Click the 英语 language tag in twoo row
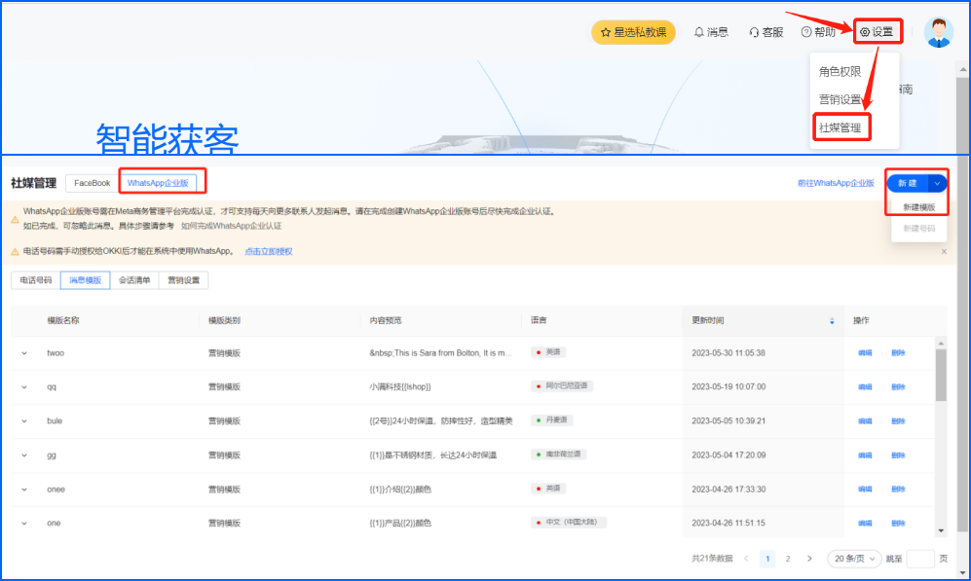 (x=548, y=352)
